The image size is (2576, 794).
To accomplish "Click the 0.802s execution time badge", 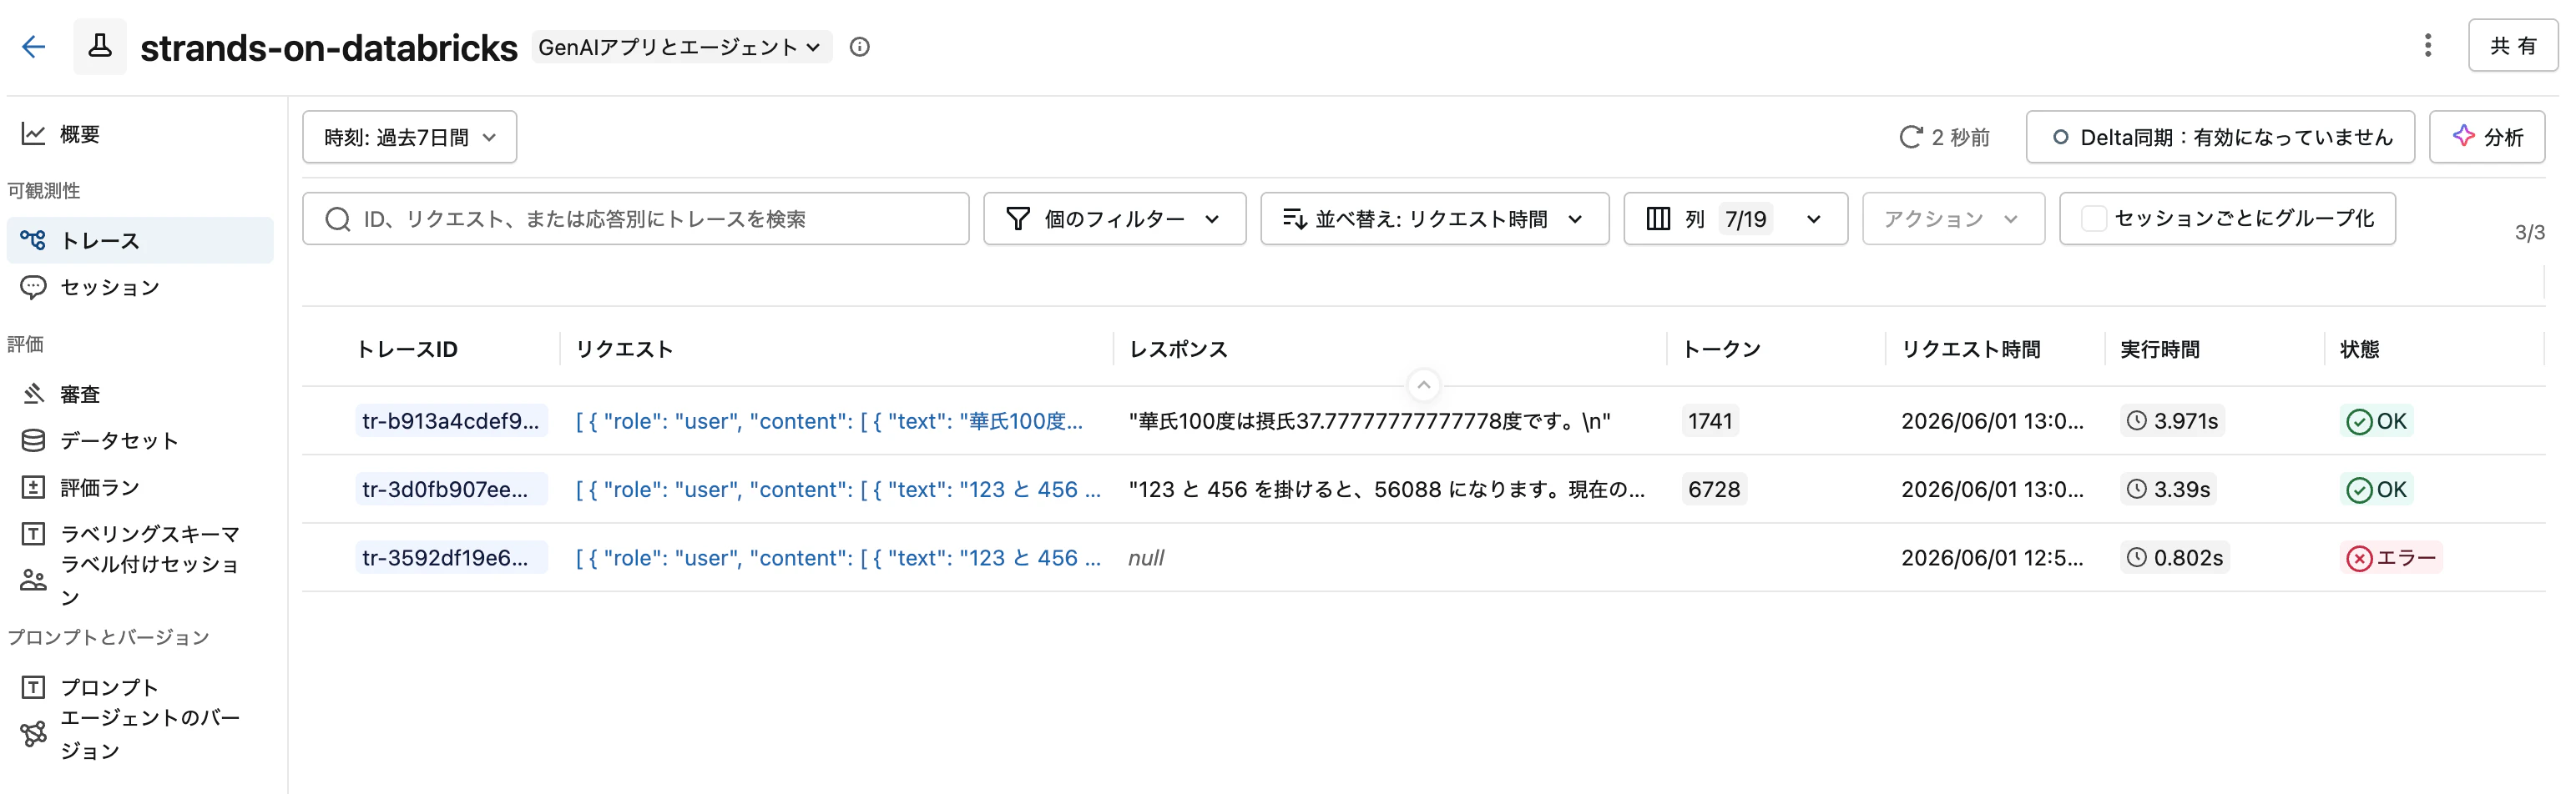I will click(2174, 557).
